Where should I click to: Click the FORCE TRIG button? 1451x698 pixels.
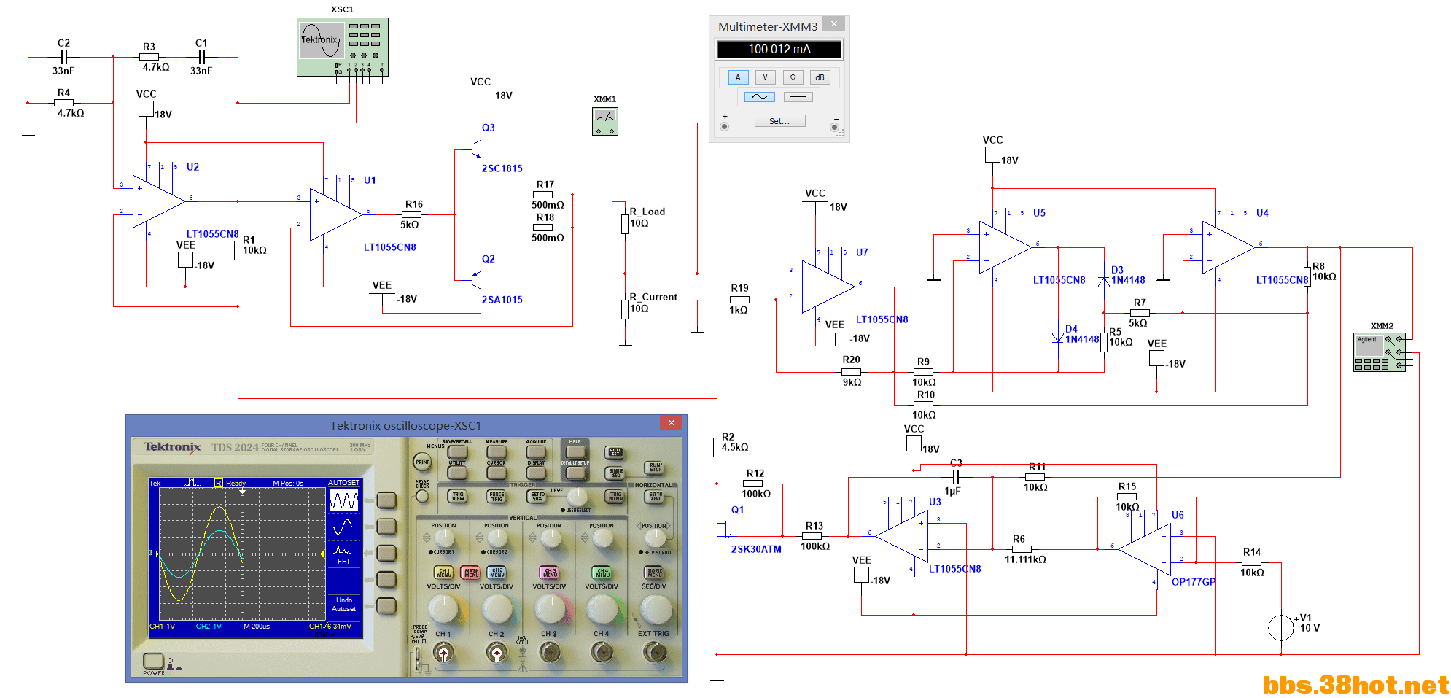(497, 496)
